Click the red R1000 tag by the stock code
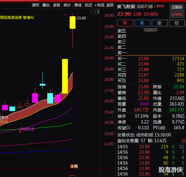Screen dimensions: 186x177 [161, 6]
